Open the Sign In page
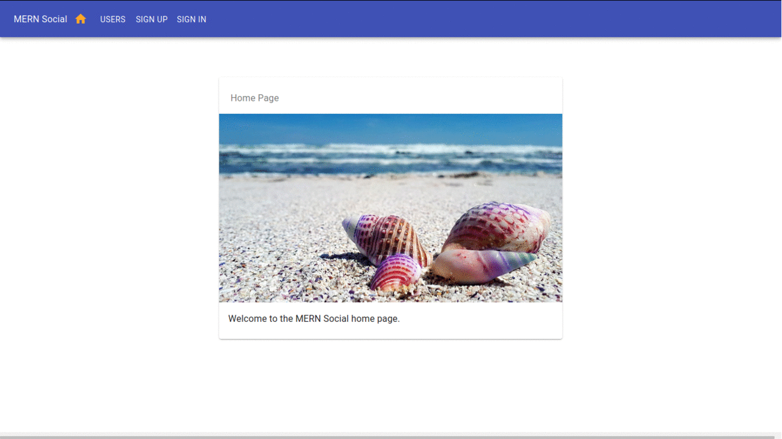The height and width of the screenshot is (439, 782). [191, 19]
